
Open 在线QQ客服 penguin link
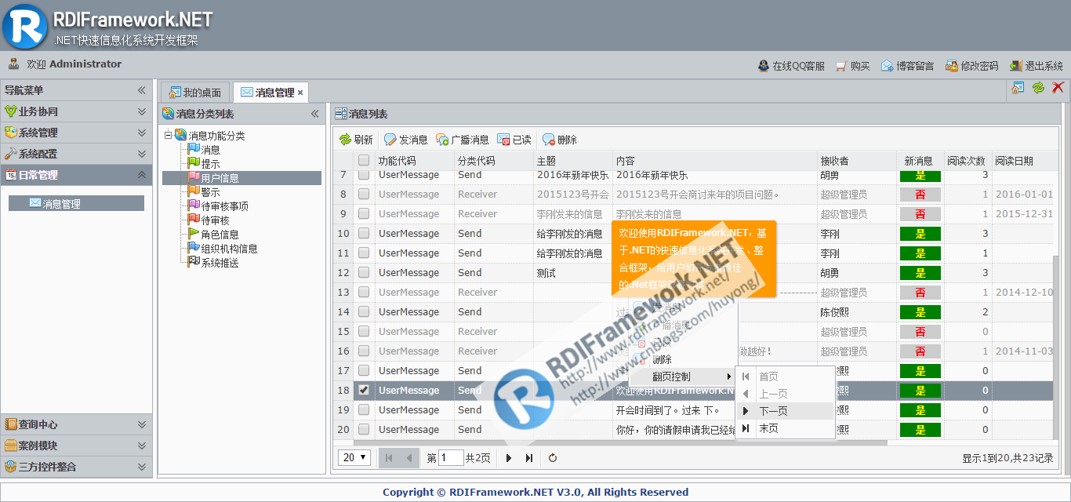point(791,66)
